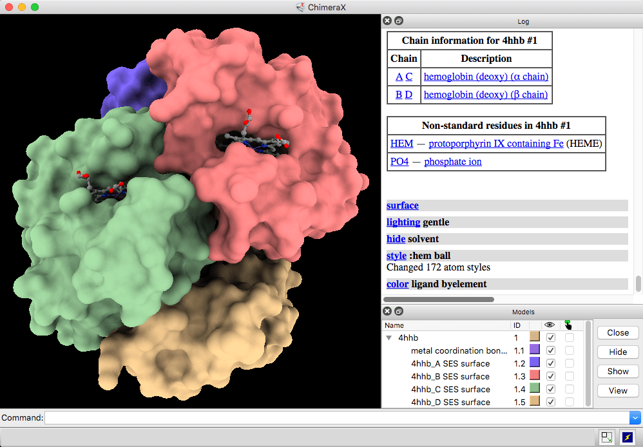Close the Log panel
The width and height of the screenshot is (643, 447).
coord(387,21)
